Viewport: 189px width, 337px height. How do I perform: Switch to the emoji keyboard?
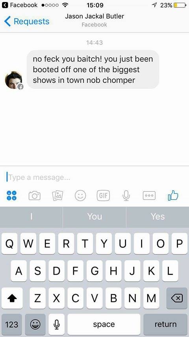[35, 324]
